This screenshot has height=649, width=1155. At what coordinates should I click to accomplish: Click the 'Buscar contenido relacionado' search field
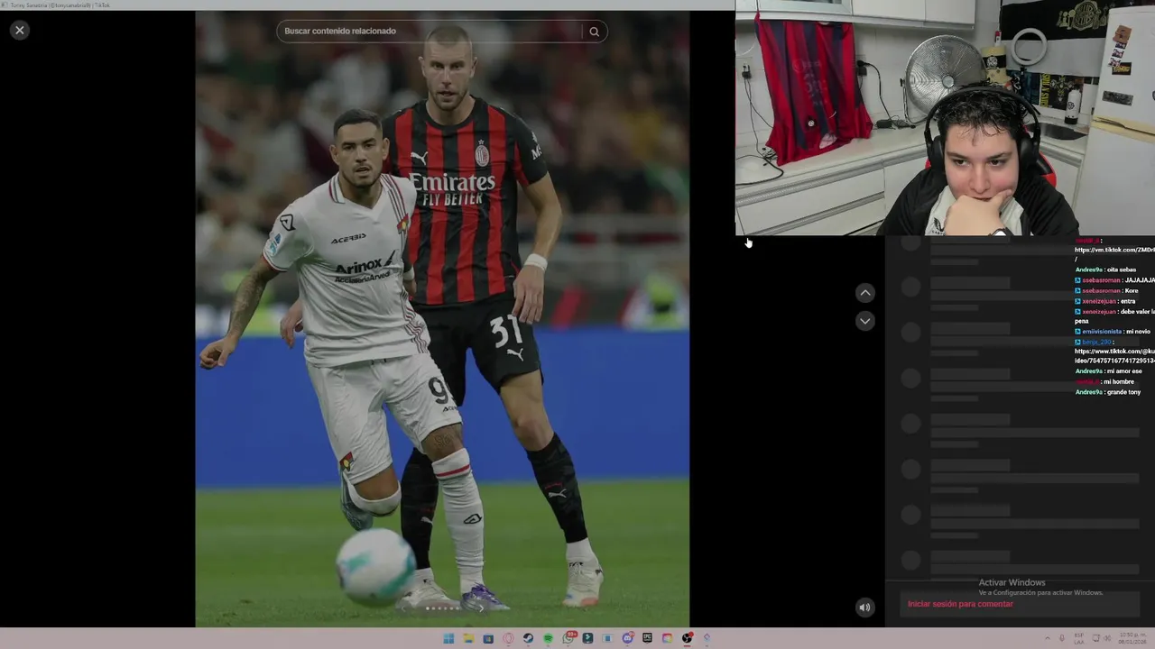(430, 32)
